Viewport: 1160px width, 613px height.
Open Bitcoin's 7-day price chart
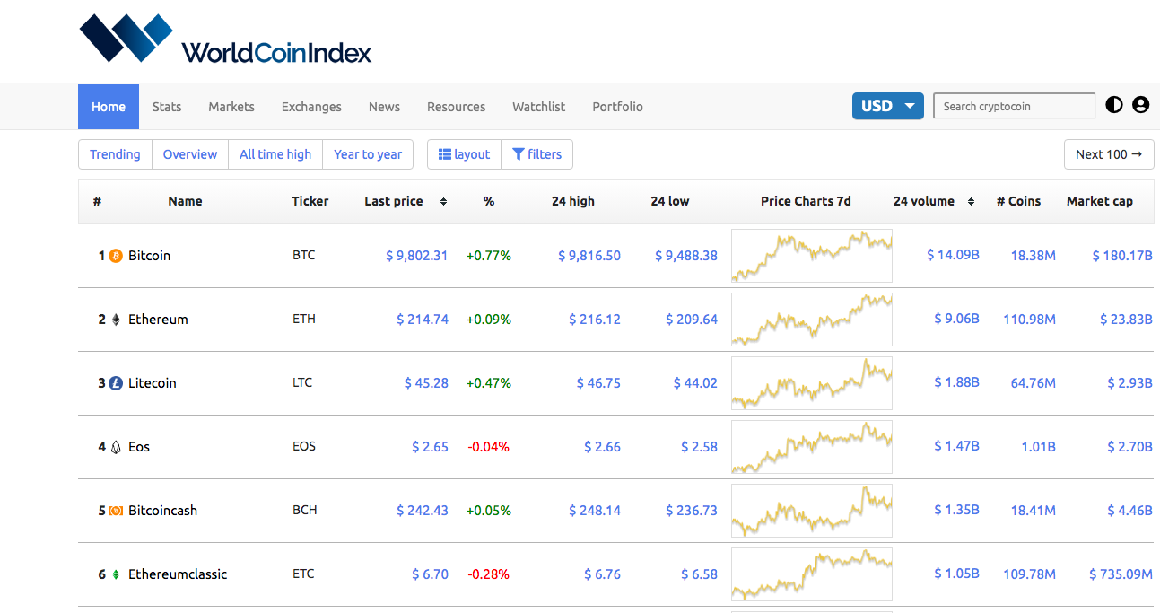point(811,255)
